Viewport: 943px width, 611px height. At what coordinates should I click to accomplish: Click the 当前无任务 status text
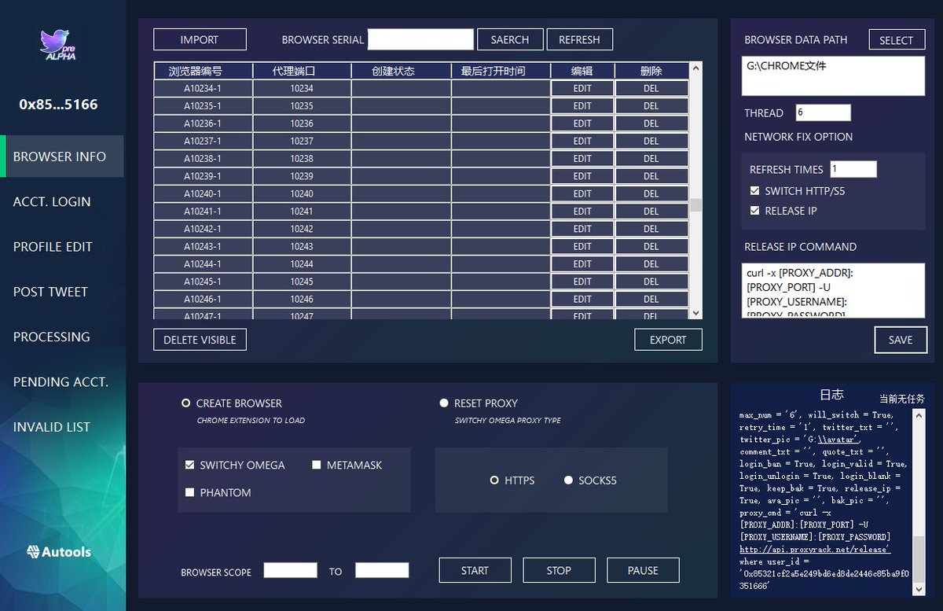pyautogui.click(x=902, y=399)
